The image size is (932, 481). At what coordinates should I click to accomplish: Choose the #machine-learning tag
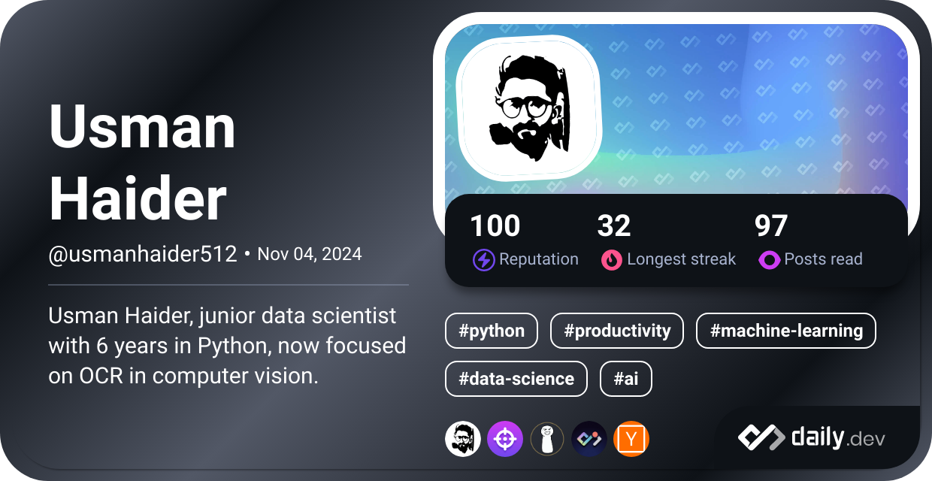point(785,331)
